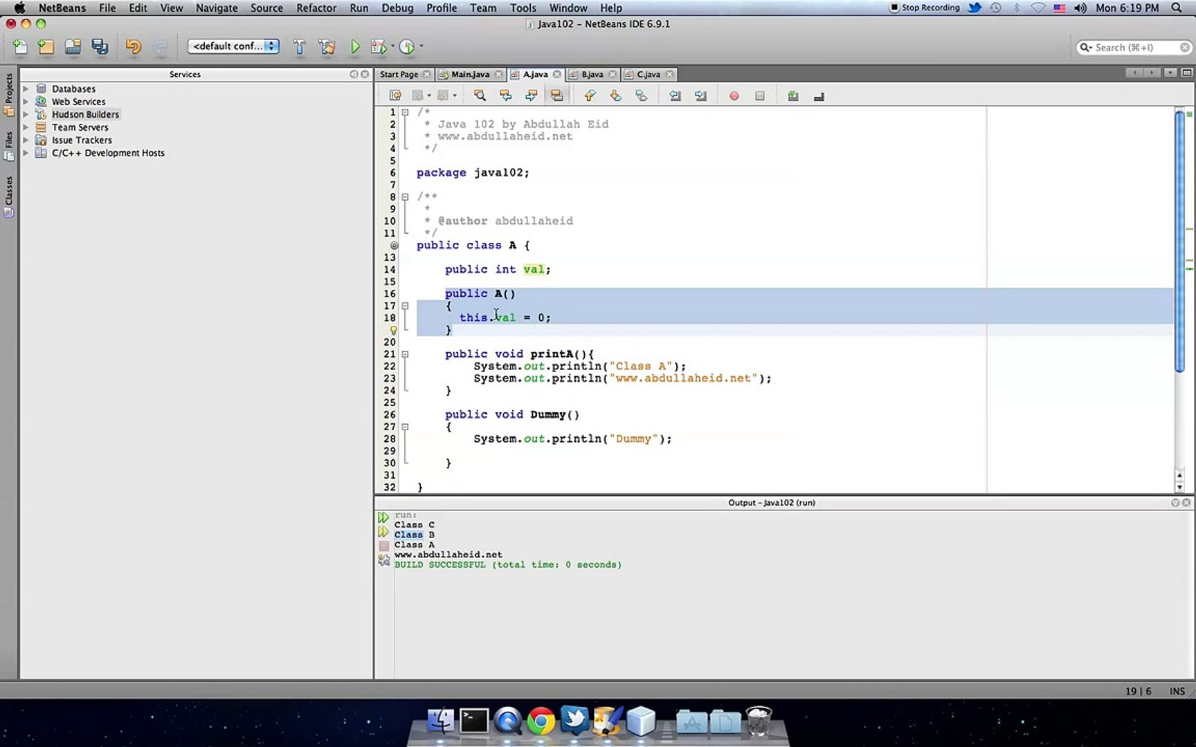Viewport: 1196px width, 747px height.
Task: Run the Java102 project via green Run icon
Action: 355,46
